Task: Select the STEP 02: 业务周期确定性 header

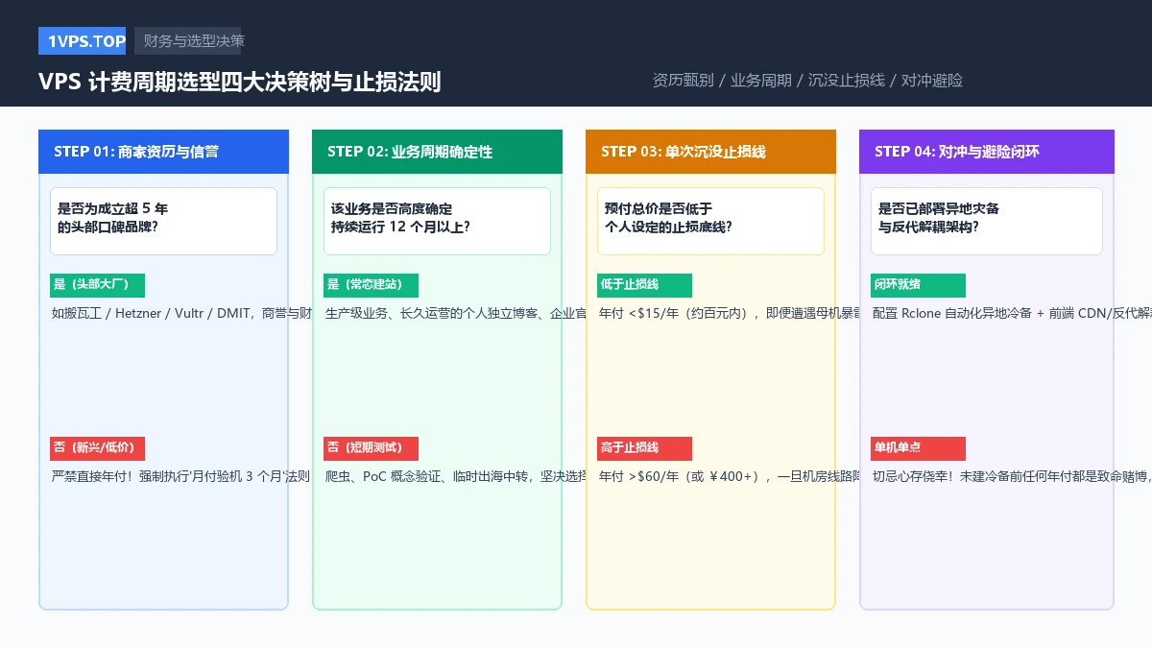Action: [437, 152]
